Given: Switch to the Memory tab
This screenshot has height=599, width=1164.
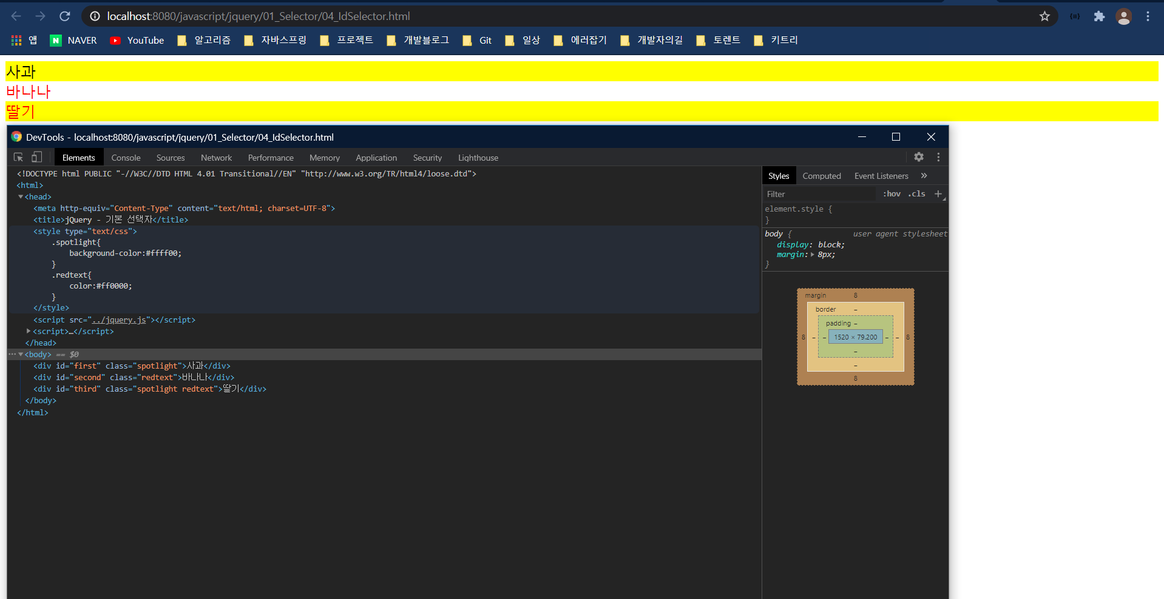Looking at the screenshot, I should 325,158.
